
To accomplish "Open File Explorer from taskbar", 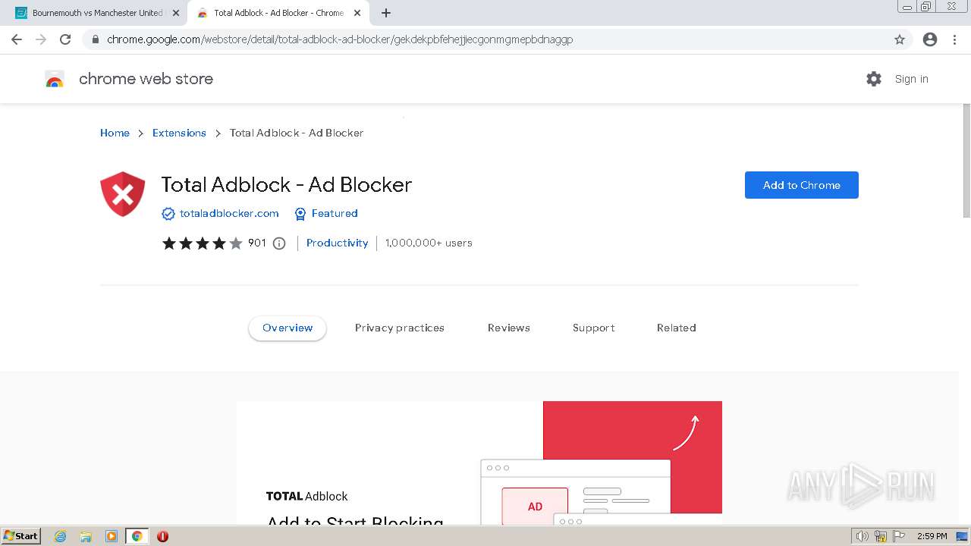I will pyautogui.click(x=86, y=536).
